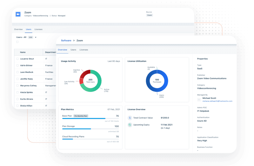Click the Last 60 days label
The height and width of the screenshot is (166, 254).
114,61
